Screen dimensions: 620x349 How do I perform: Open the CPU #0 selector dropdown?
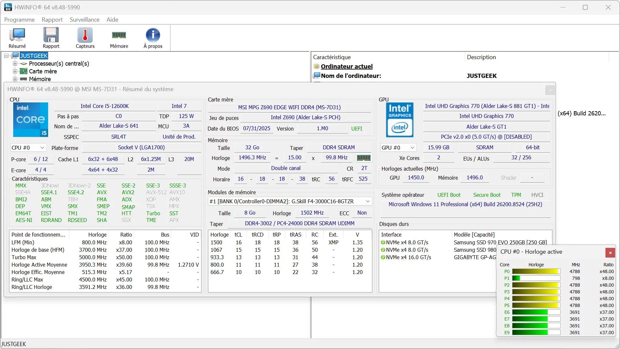pyautogui.click(x=28, y=148)
